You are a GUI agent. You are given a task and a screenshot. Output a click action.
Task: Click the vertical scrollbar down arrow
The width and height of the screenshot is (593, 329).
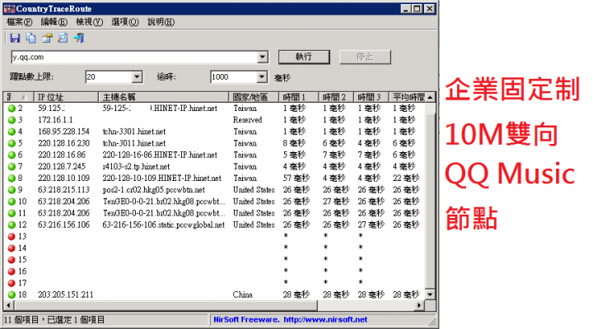(x=430, y=294)
